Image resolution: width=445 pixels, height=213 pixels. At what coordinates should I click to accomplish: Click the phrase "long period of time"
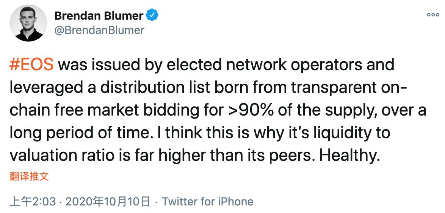(78, 133)
